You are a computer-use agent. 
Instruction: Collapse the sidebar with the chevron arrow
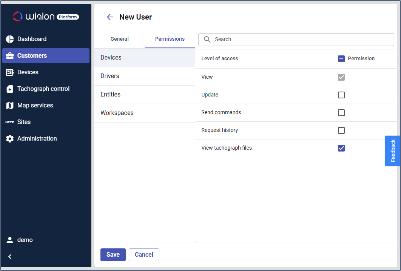[x=10, y=257]
